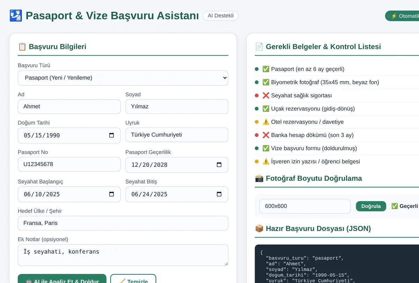
Task: Click the yellow status dot beside Otel rezervasyonu
Action: point(257,122)
